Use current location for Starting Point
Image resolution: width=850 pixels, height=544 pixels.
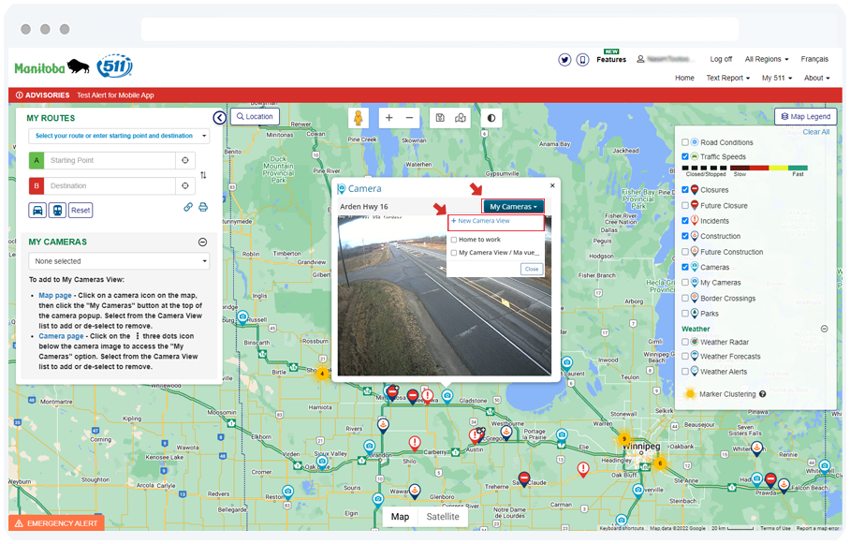pos(185,160)
